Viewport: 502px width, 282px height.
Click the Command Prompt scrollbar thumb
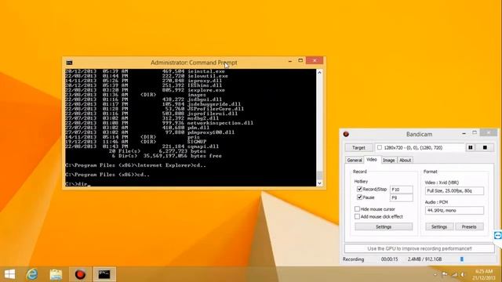[319, 175]
